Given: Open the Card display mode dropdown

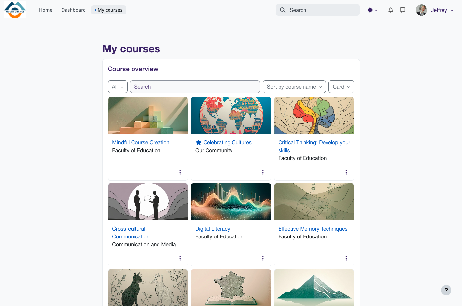Looking at the screenshot, I should [341, 87].
